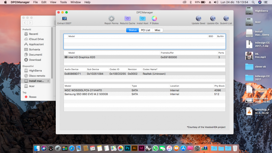The image size is (272, 153).
Task: Switch to the PCI List tab
Action: pos(145,30)
